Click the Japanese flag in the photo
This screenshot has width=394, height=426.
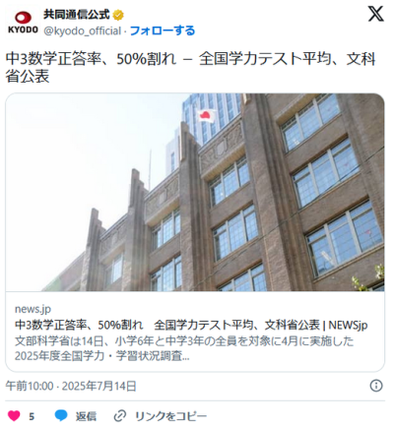point(206,115)
